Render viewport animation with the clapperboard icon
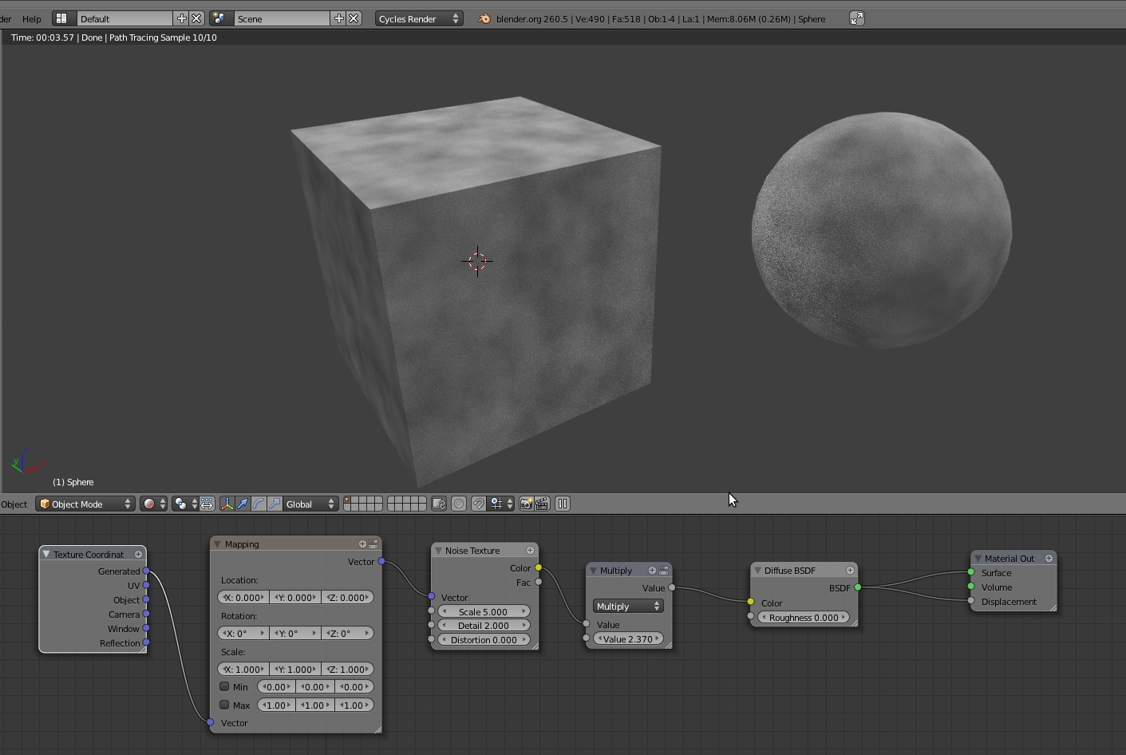The height and width of the screenshot is (755, 1126). click(x=542, y=504)
